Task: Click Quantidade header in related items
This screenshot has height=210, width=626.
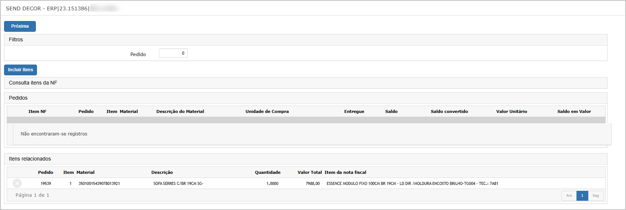Action: 268,172
